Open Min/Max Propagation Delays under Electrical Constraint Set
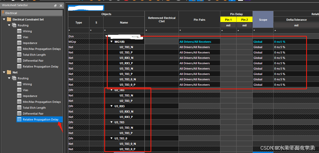Image resolution: width=319 pixels, height=153 pixels. coord(42,49)
